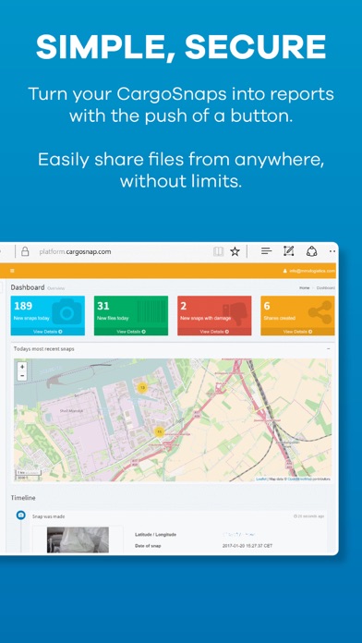Screen dimensions: 362x643
Task: Click the yellow cluster marker labeled 13
Action: 142,387
